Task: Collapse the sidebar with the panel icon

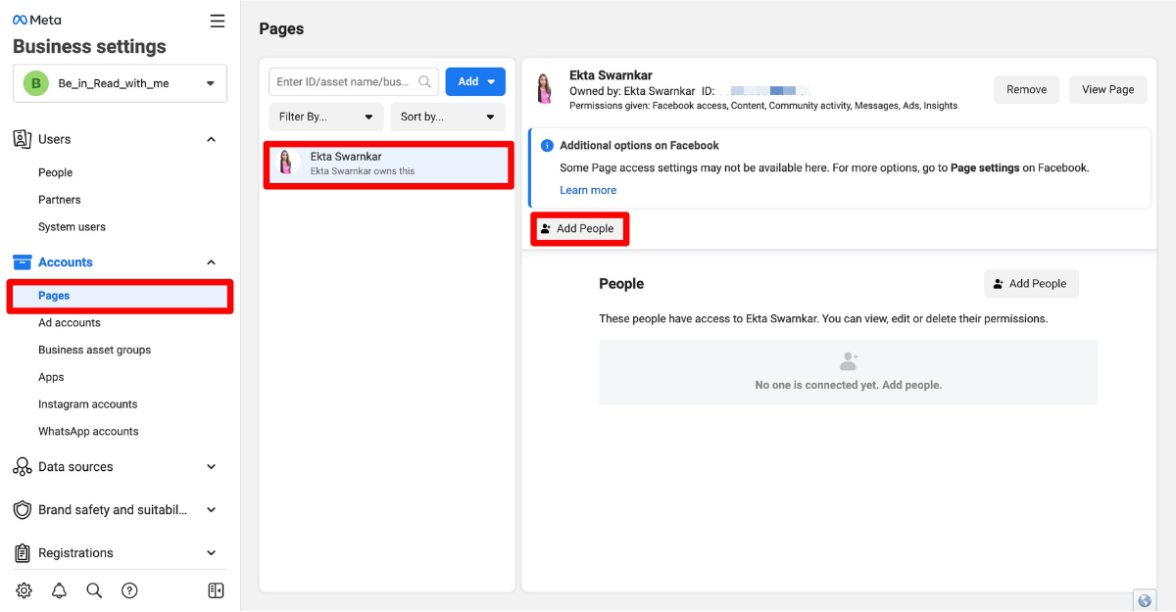Action: tap(216, 590)
